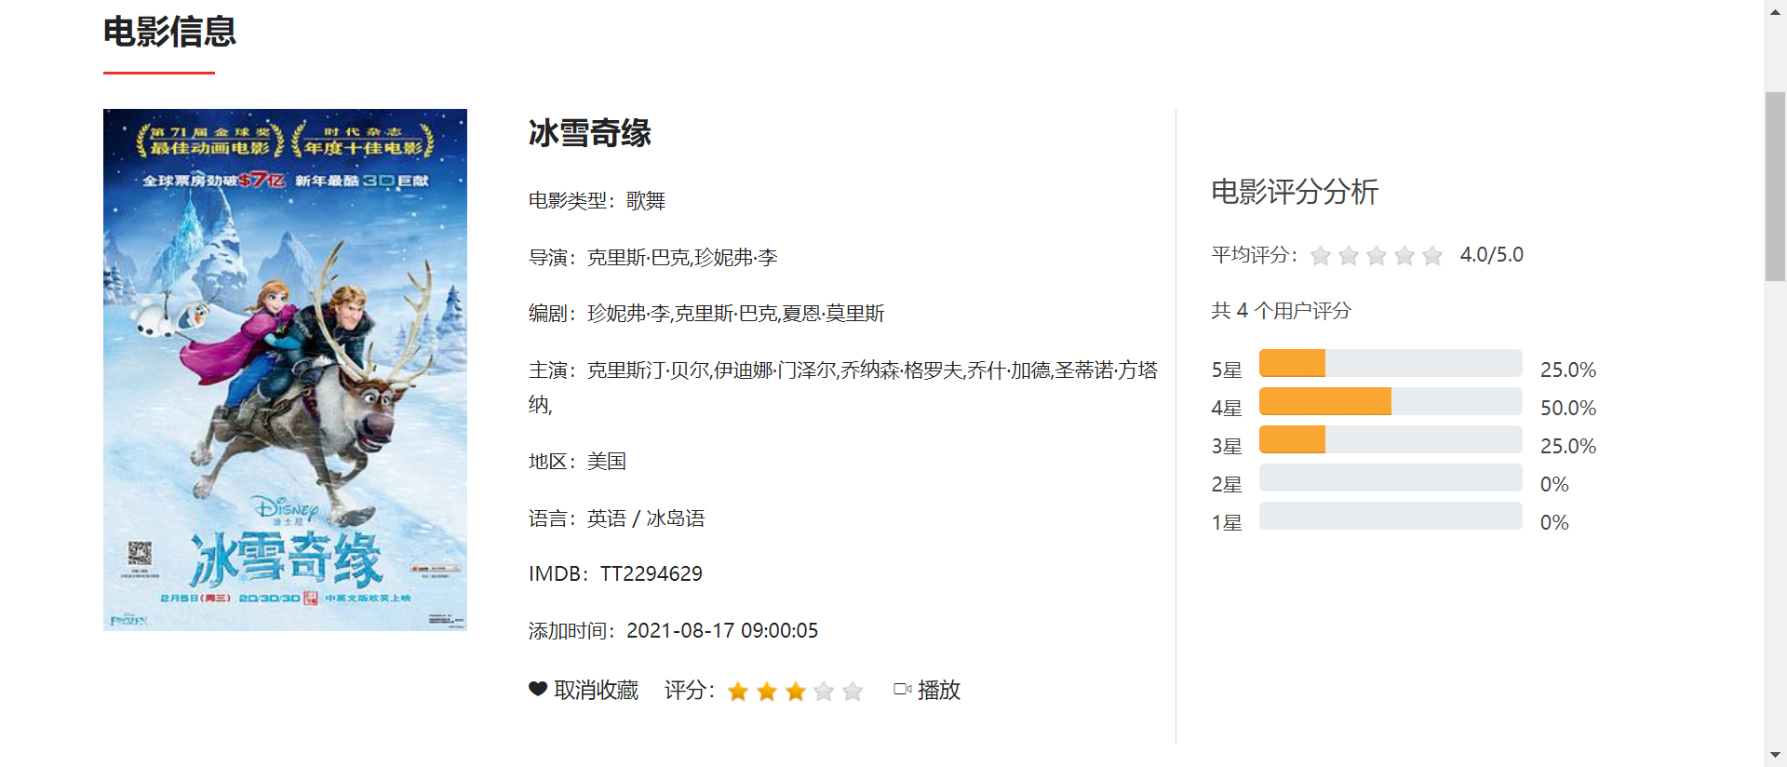Click the 1星 row label

point(1227,523)
